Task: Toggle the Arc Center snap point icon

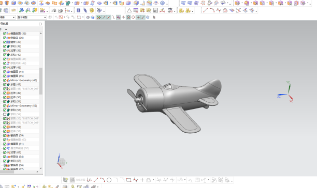Action: [128, 18]
